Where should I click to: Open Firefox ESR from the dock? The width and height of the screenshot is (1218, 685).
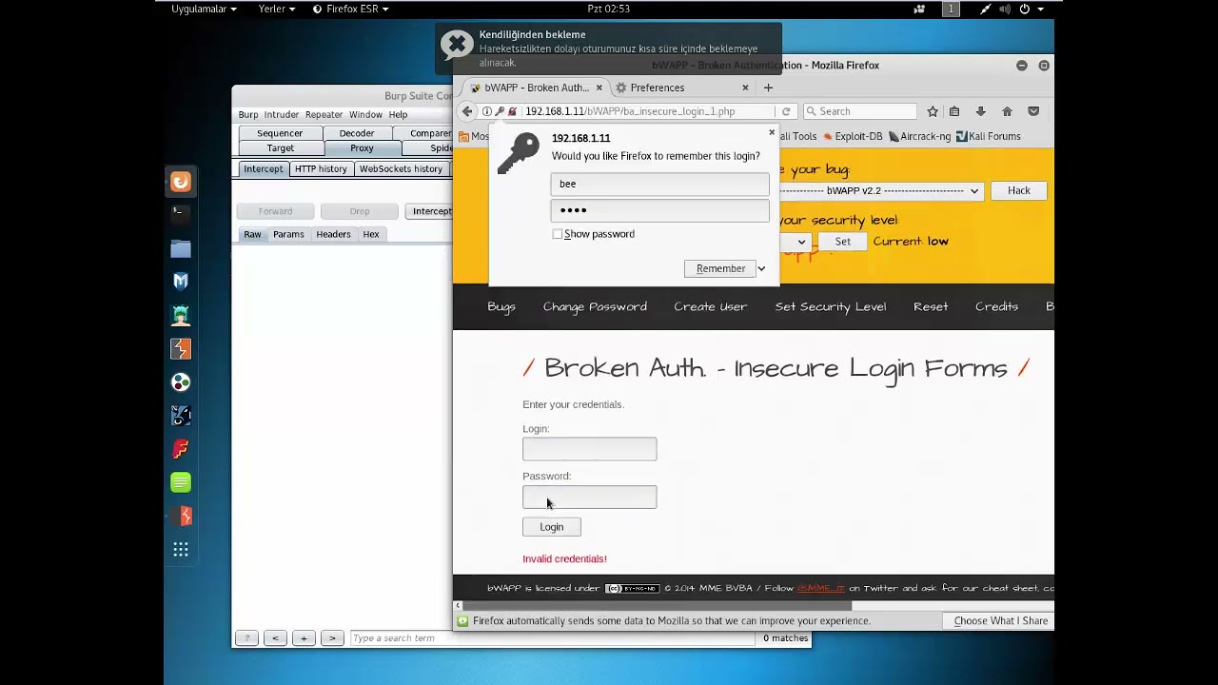[x=181, y=182]
